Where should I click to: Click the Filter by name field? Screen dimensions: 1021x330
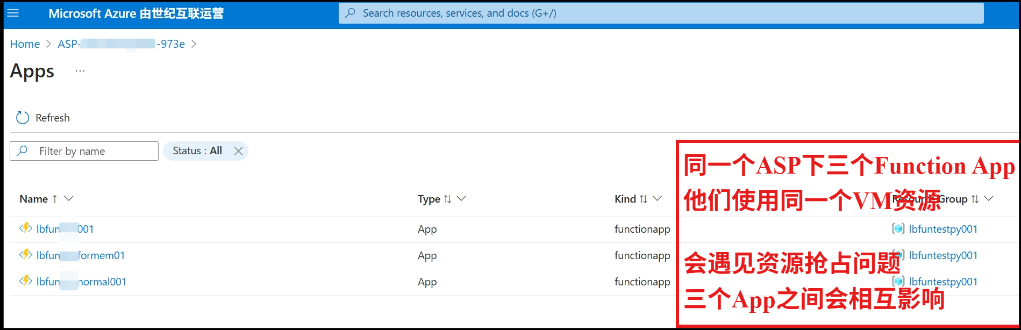tap(91, 151)
